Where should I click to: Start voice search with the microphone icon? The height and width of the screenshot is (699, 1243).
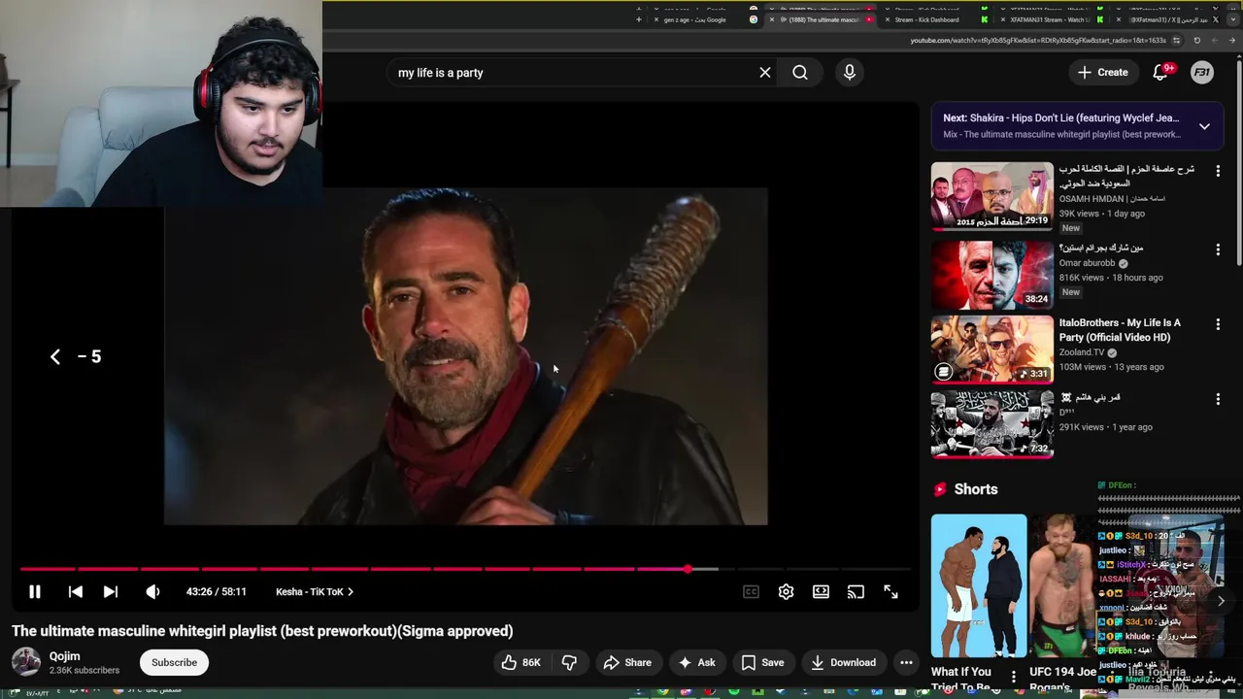[850, 72]
